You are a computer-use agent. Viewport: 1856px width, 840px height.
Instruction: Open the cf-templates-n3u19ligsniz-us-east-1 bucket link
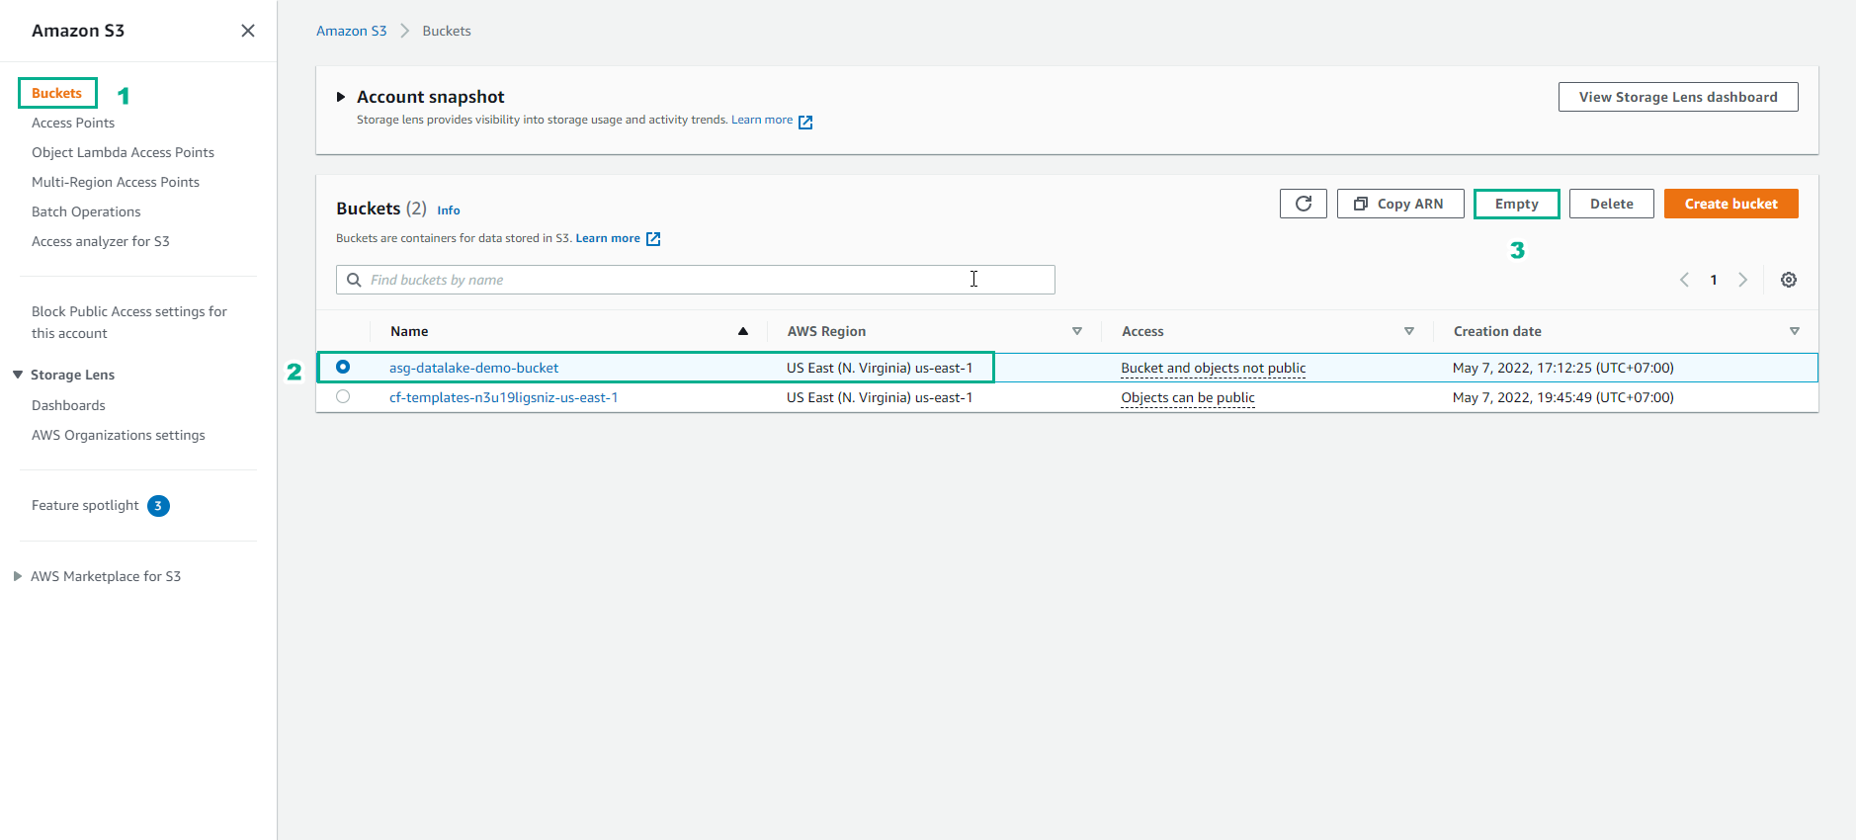point(503,397)
